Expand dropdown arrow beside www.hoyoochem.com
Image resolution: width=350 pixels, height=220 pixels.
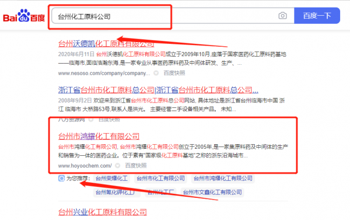coord(118,166)
